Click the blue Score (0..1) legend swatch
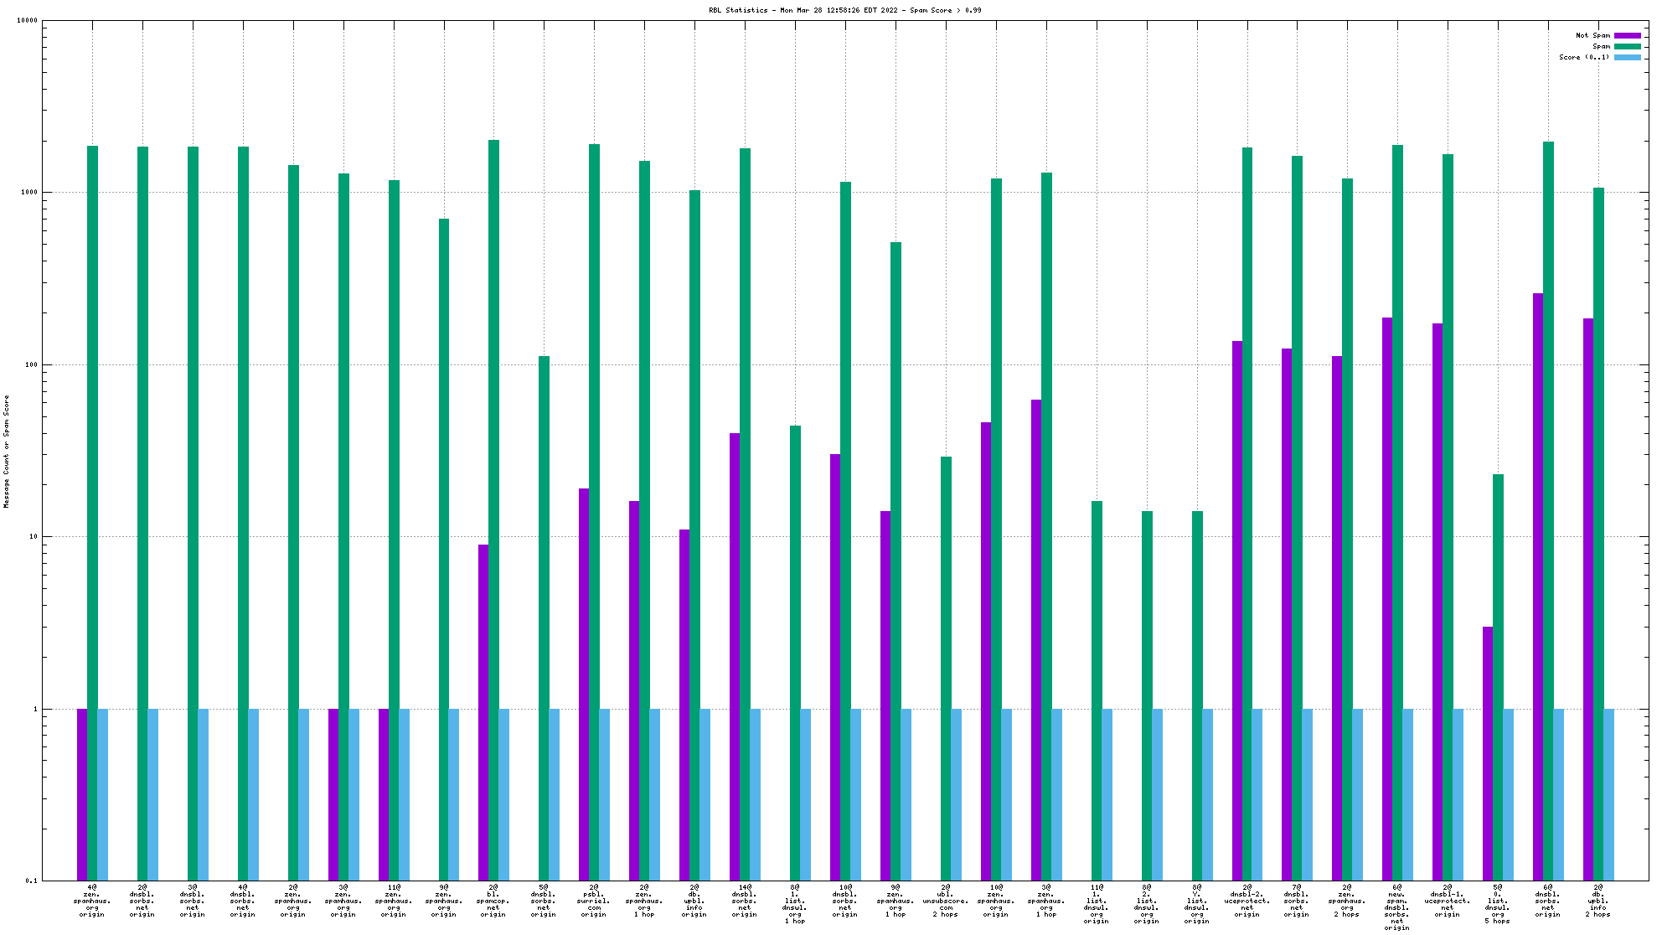Image resolution: width=1662 pixels, height=935 pixels. click(1627, 57)
